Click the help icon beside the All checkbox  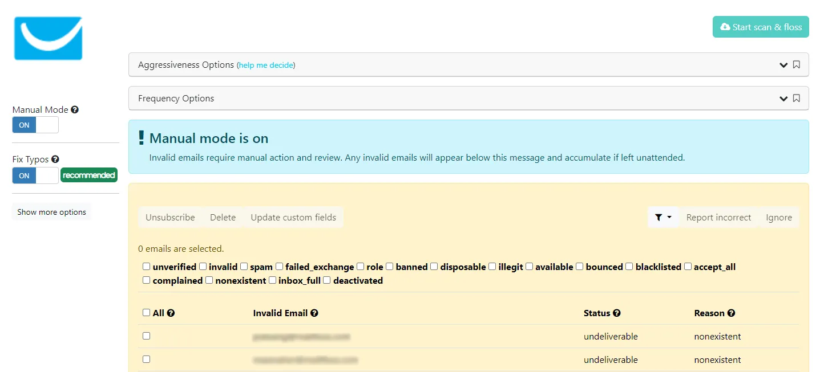pos(171,313)
